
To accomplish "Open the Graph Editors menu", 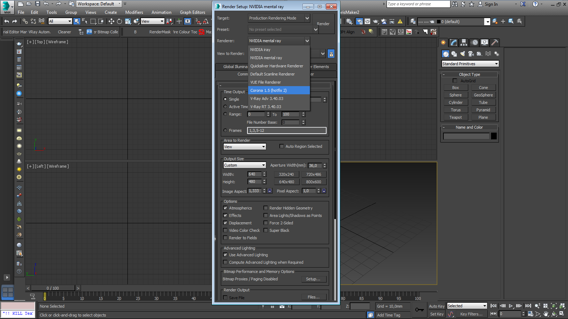I will [192, 12].
